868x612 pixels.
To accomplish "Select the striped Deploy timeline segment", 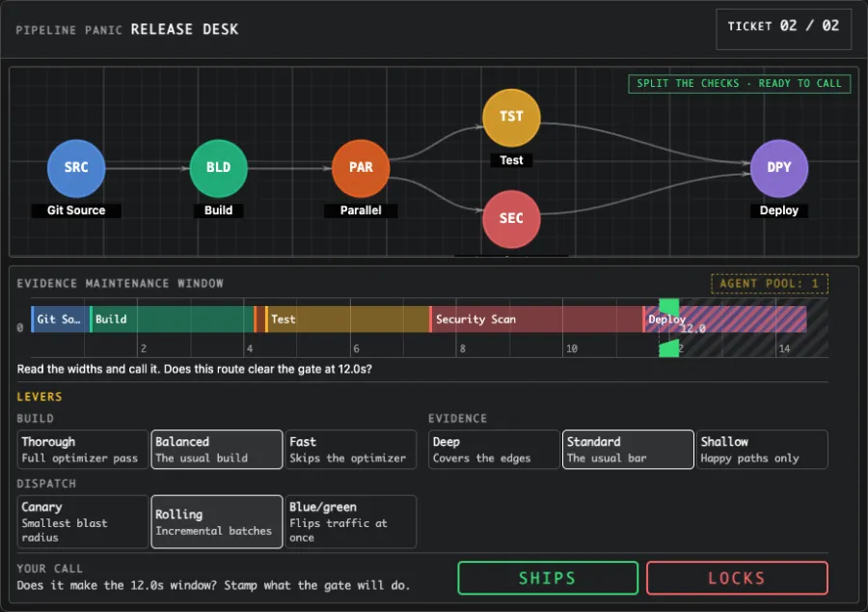I will click(724, 320).
